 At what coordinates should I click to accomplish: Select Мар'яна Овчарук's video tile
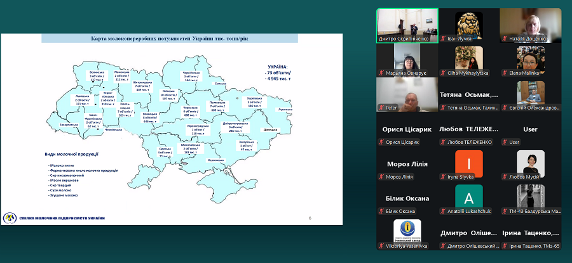407,58
